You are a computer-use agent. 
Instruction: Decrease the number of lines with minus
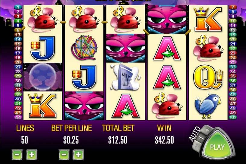[17, 154]
